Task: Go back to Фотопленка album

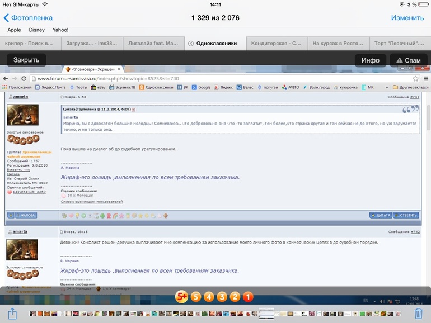Action: click(28, 18)
